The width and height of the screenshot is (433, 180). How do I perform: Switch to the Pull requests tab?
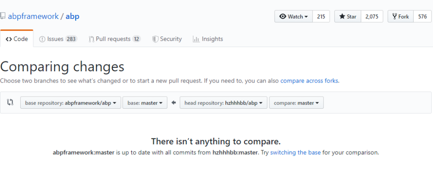(x=115, y=39)
